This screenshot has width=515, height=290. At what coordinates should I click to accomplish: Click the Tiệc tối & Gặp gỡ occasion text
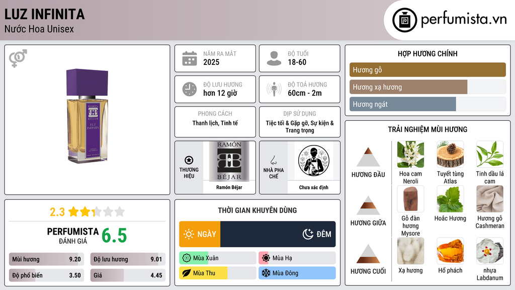pyautogui.click(x=300, y=126)
